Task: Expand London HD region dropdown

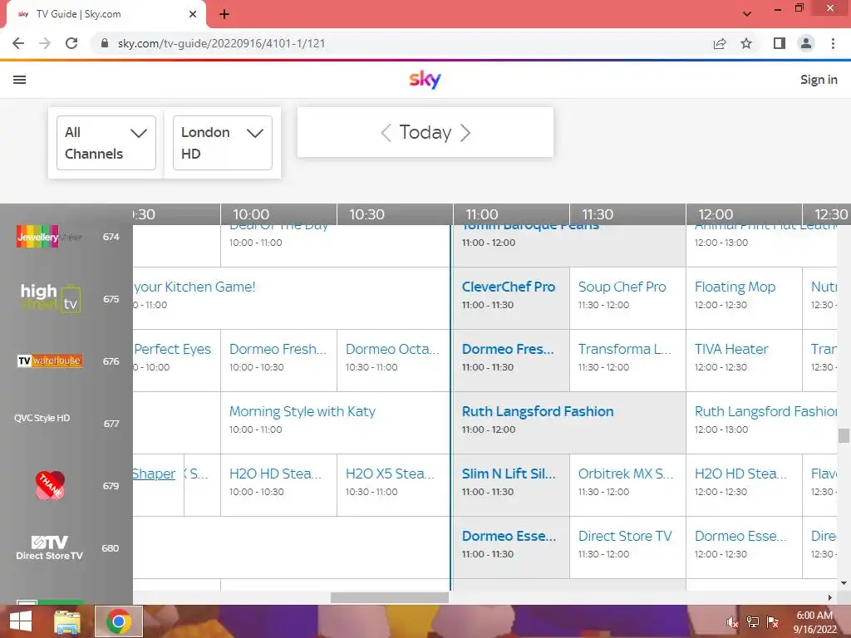Action: point(223,143)
